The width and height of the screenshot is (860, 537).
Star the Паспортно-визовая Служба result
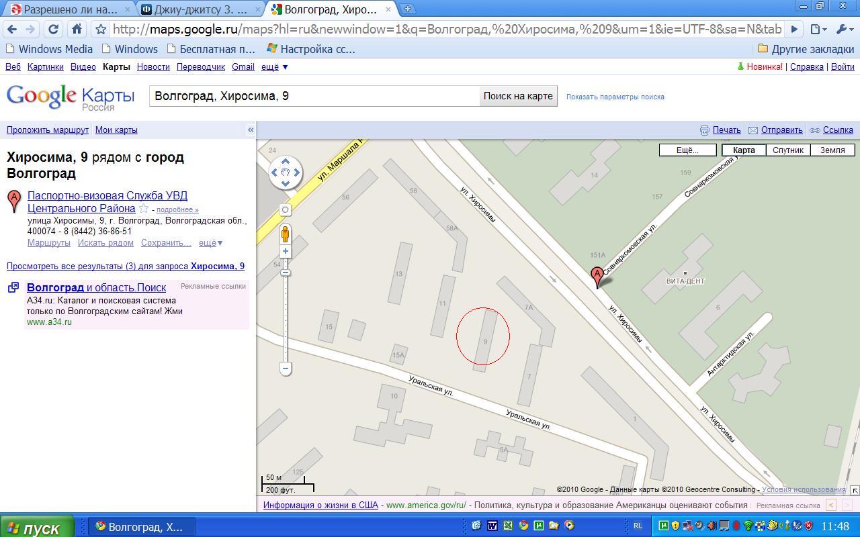144,209
